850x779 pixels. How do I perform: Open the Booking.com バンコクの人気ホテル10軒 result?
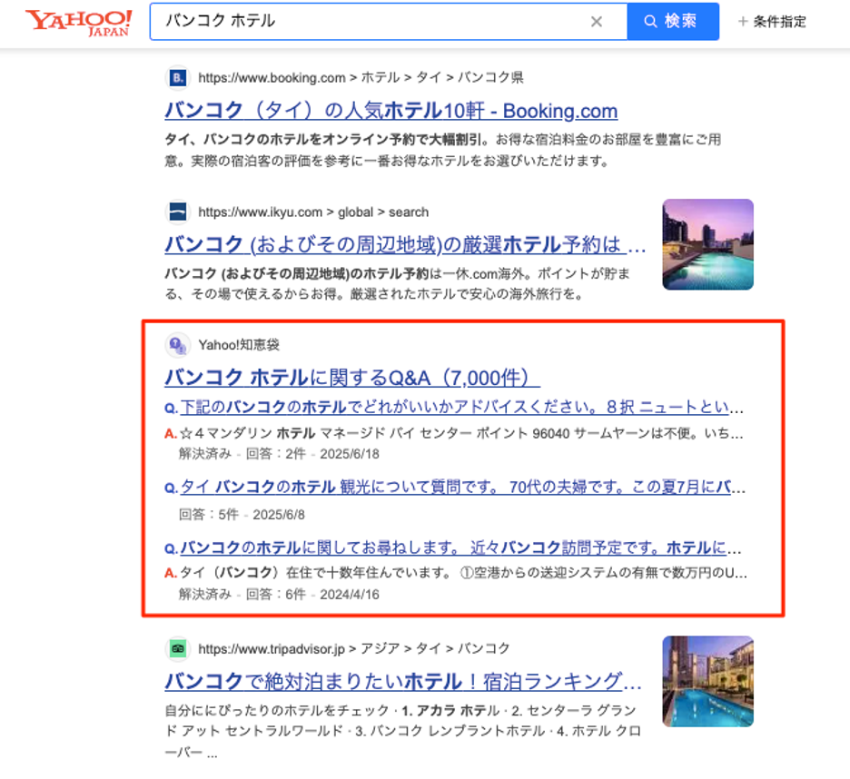390,111
